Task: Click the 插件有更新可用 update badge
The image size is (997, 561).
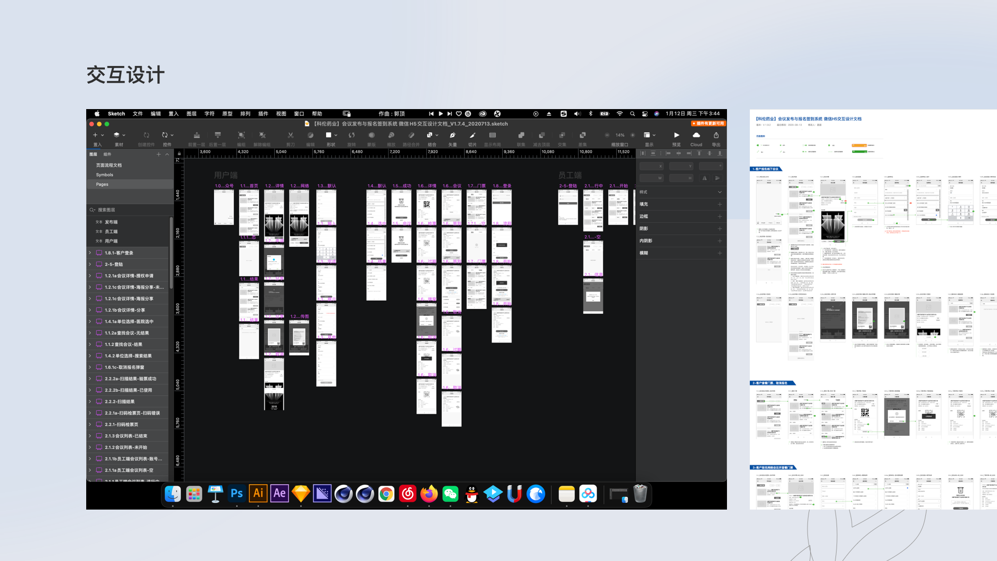Action: [x=708, y=124]
